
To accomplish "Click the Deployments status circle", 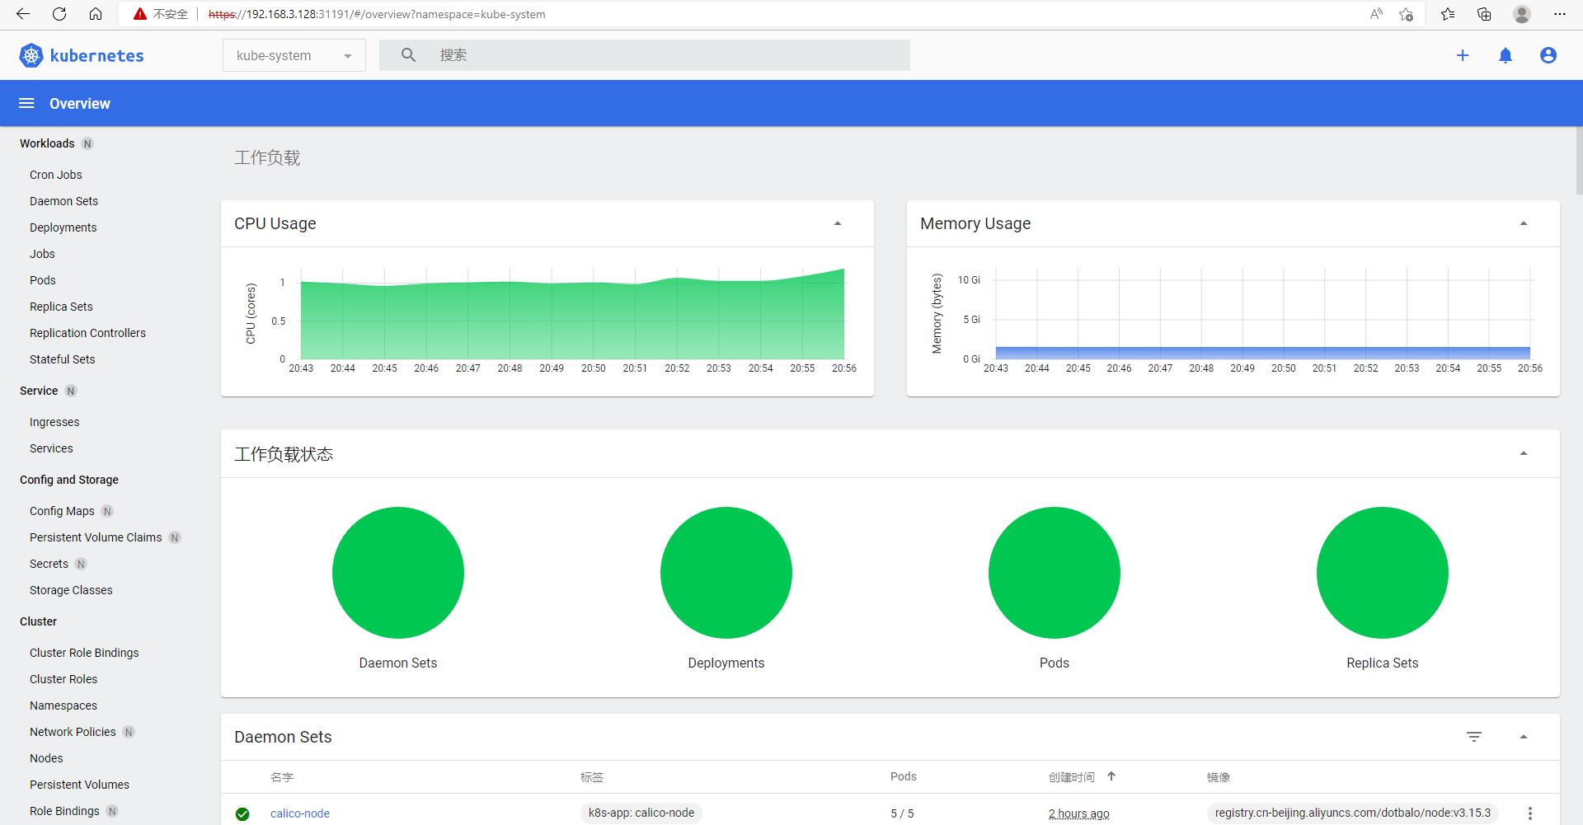I will [726, 573].
